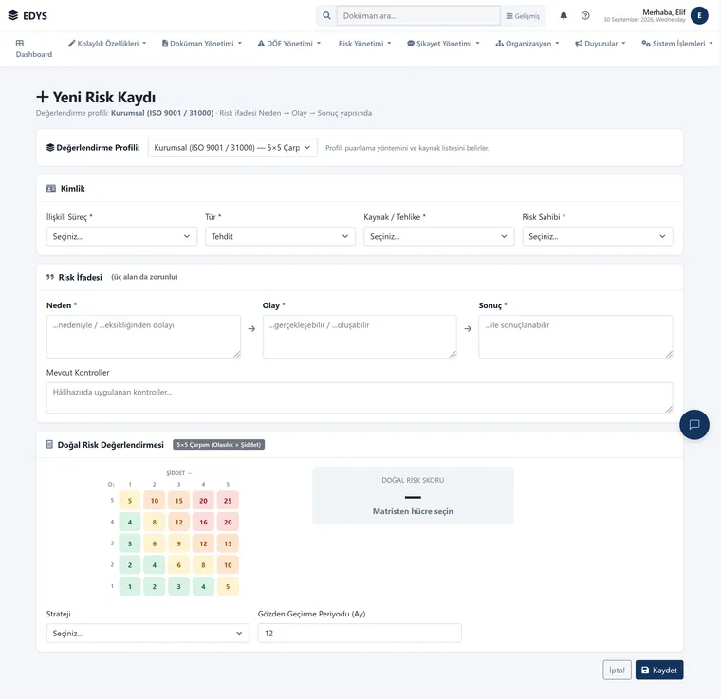The image size is (721, 699).
Task: Click the Doğal Risk Skoru panel
Action: [413, 495]
